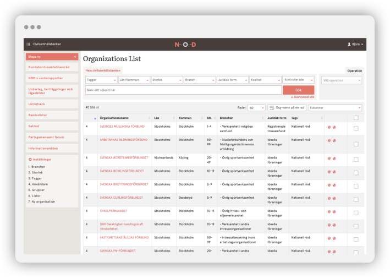Image resolution: width=390 pixels, height=278 pixels.
Task: Click the NOD logo in header
Action: point(185,44)
